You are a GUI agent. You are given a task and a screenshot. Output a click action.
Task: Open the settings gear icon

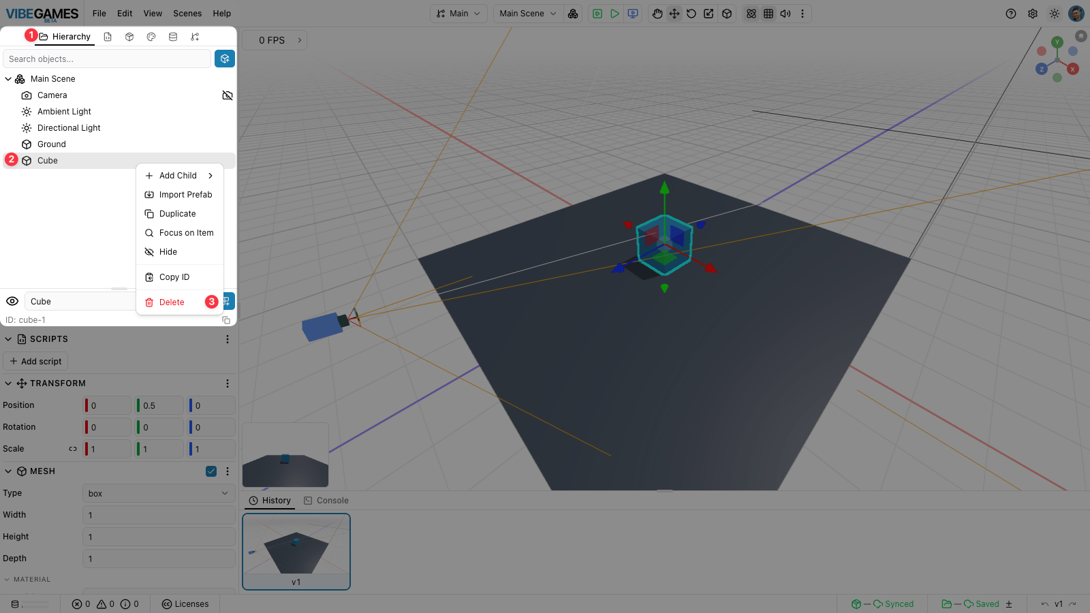click(1033, 14)
